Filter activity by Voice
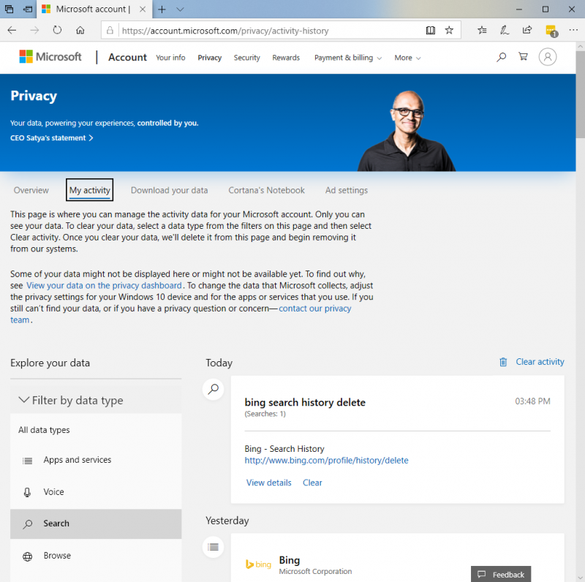 pyautogui.click(x=96, y=492)
